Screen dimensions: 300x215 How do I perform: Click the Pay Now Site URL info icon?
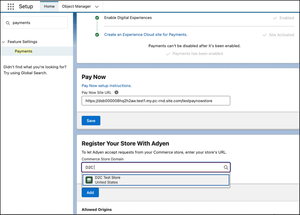[116, 92]
